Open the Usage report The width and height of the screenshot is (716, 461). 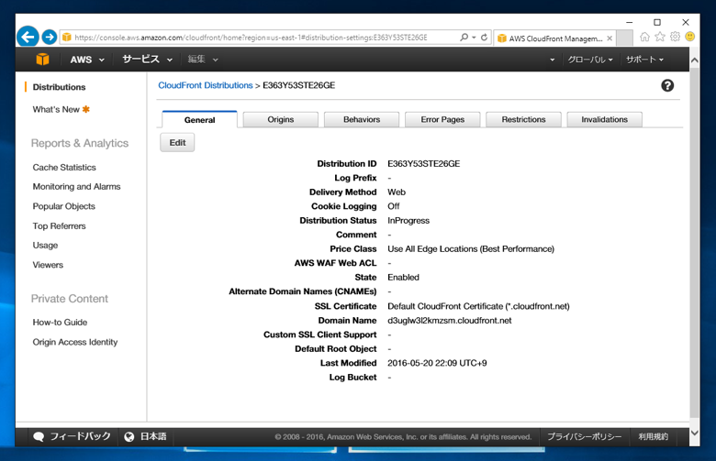[45, 246]
